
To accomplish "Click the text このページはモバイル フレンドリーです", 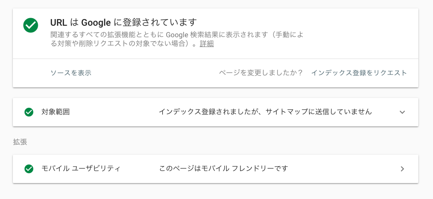I will (x=224, y=168).
